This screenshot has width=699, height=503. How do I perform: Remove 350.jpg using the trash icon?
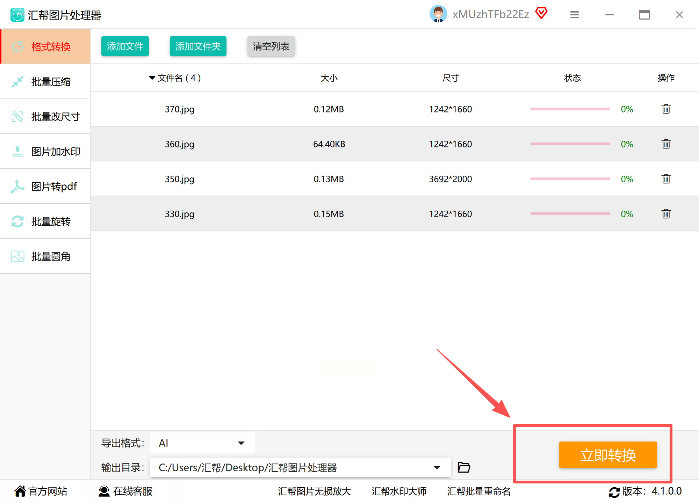[666, 179]
